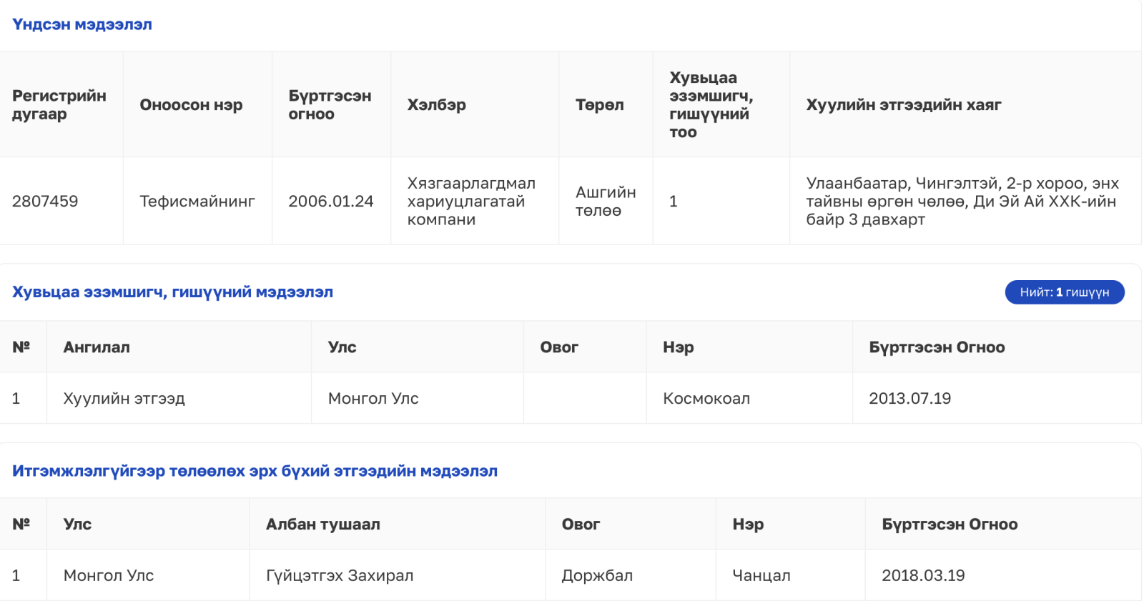Viewport: 1144px width, 601px height.
Task: Click the 'Бүртгэсэн огноо' header in main table
Action: coord(330,105)
